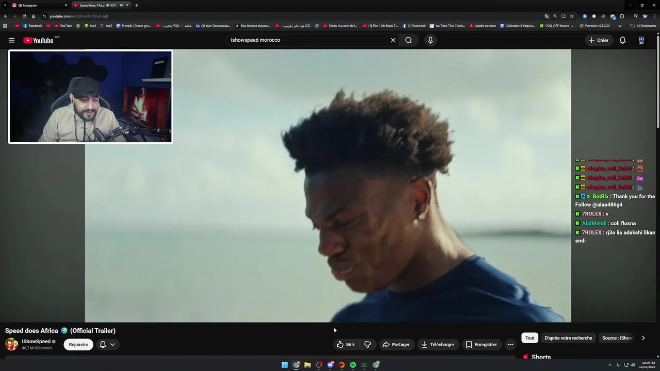Go back in browser history
The image size is (660, 371).
6,16
